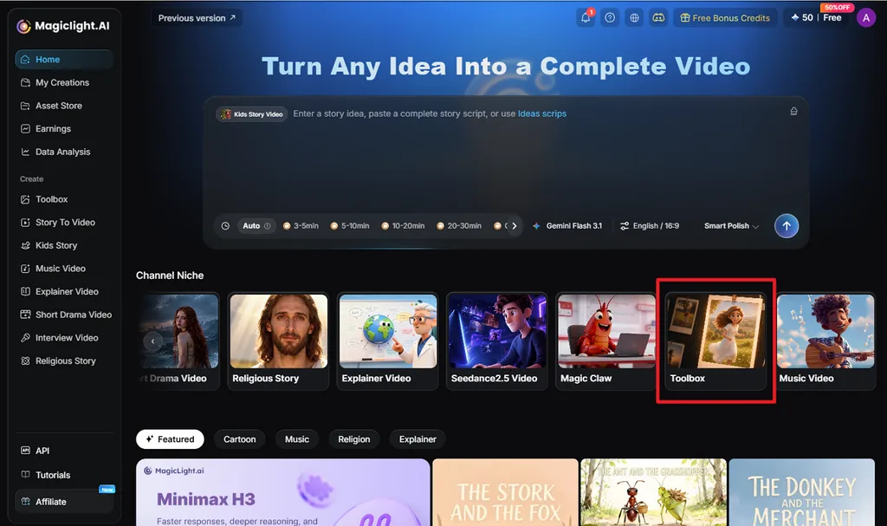
Task: Open the Minimax H3 banner
Action: 283,492
